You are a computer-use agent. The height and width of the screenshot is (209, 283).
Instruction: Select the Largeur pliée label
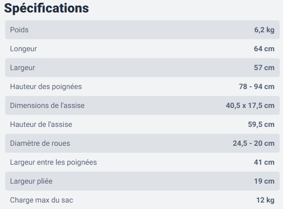31,181
